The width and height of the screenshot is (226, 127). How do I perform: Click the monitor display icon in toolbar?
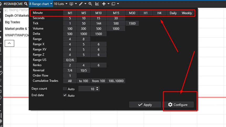(71, 4)
